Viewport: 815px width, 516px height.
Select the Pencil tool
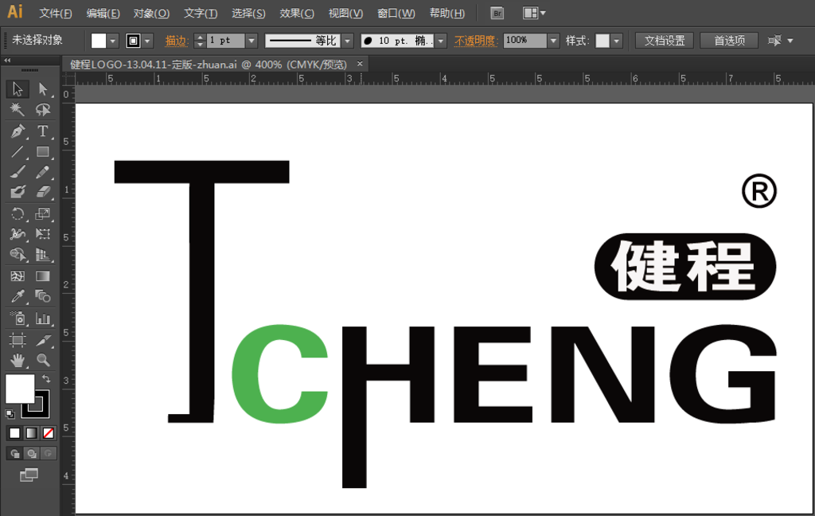point(43,172)
